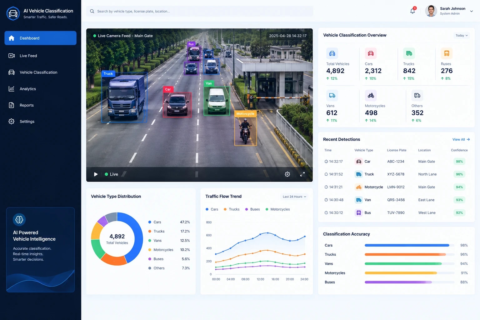Click the Buses stat icon
This screenshot has width=480, height=320.
(x=447, y=53)
